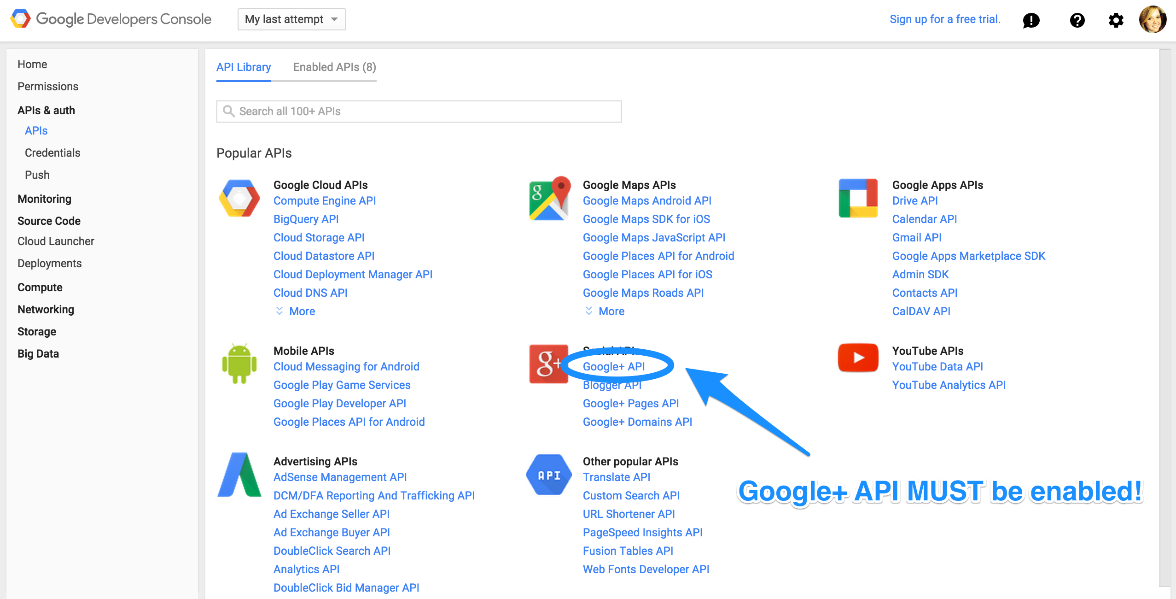Select APIs sub-item in sidebar

pyautogui.click(x=36, y=130)
